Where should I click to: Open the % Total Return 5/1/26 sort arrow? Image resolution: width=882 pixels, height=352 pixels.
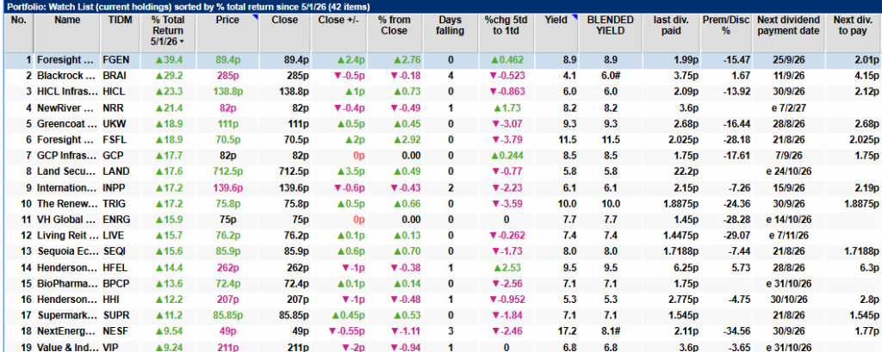point(182,43)
